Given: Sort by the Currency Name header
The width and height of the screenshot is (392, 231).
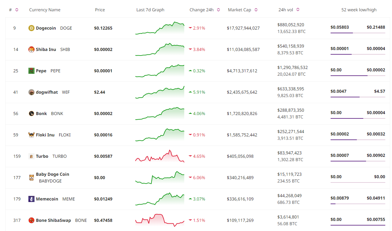Looking at the screenshot, I should click(x=45, y=9).
